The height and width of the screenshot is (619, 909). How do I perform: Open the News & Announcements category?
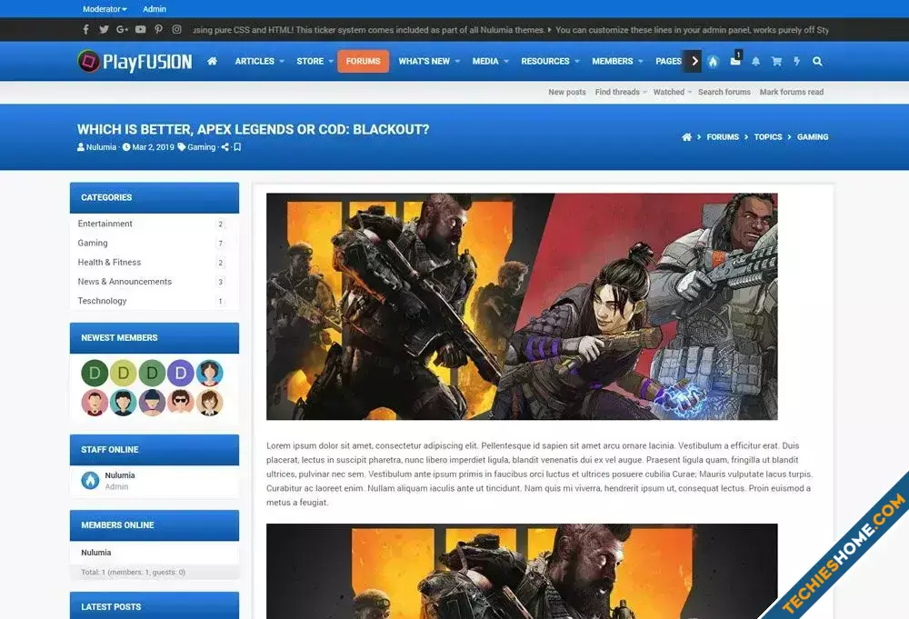[125, 282]
